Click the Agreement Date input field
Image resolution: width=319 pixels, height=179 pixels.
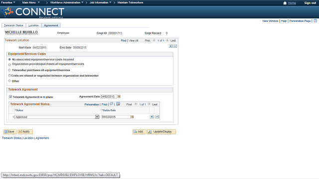coord(109,96)
